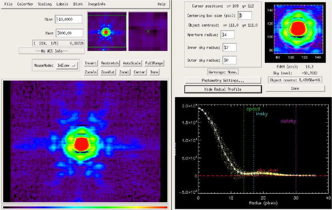Image resolution: width=332 pixels, height=210 pixels.
Task: Apply AutoScale to the image
Action: [x=132, y=63]
